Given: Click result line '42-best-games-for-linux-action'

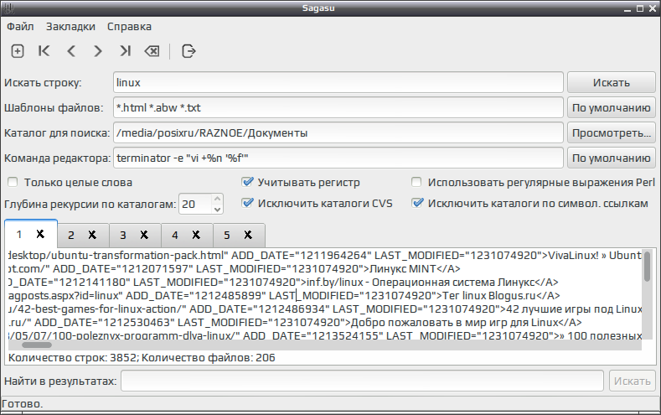Looking at the screenshot, I should click(x=324, y=309).
